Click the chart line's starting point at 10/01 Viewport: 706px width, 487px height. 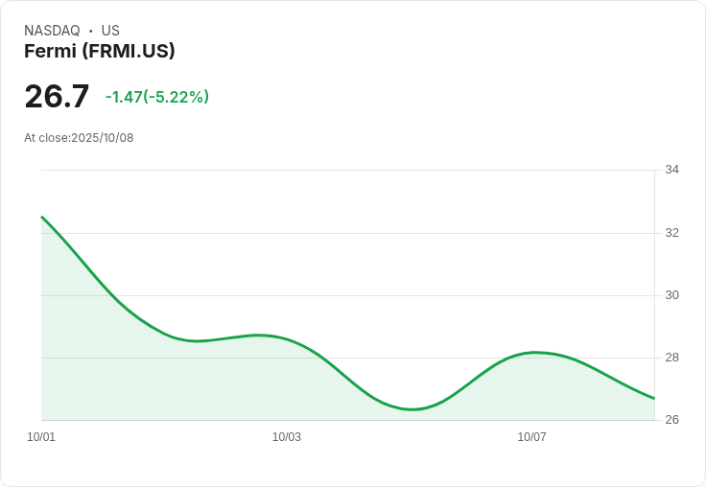[x=42, y=218]
